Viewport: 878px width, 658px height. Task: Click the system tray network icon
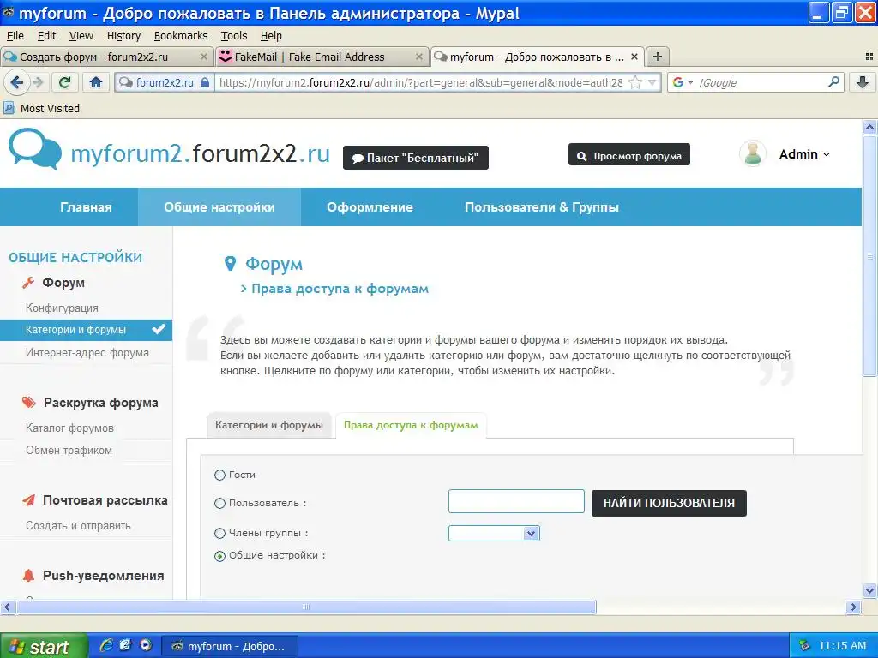803,646
